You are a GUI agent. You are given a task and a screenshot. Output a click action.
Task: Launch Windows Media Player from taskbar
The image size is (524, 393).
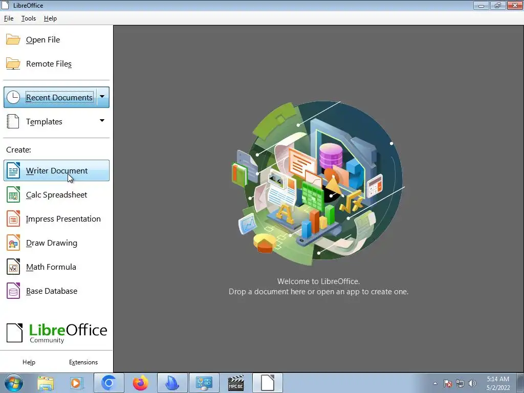(76, 383)
